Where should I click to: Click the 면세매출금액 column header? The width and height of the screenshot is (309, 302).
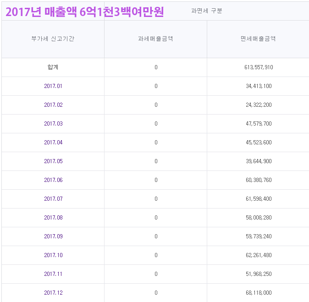258,39
